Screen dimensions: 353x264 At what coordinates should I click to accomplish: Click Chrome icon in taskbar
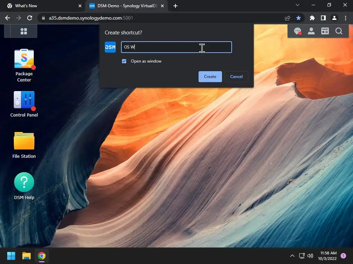tap(42, 256)
